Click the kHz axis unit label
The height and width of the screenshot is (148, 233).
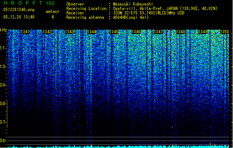pos(3,30)
